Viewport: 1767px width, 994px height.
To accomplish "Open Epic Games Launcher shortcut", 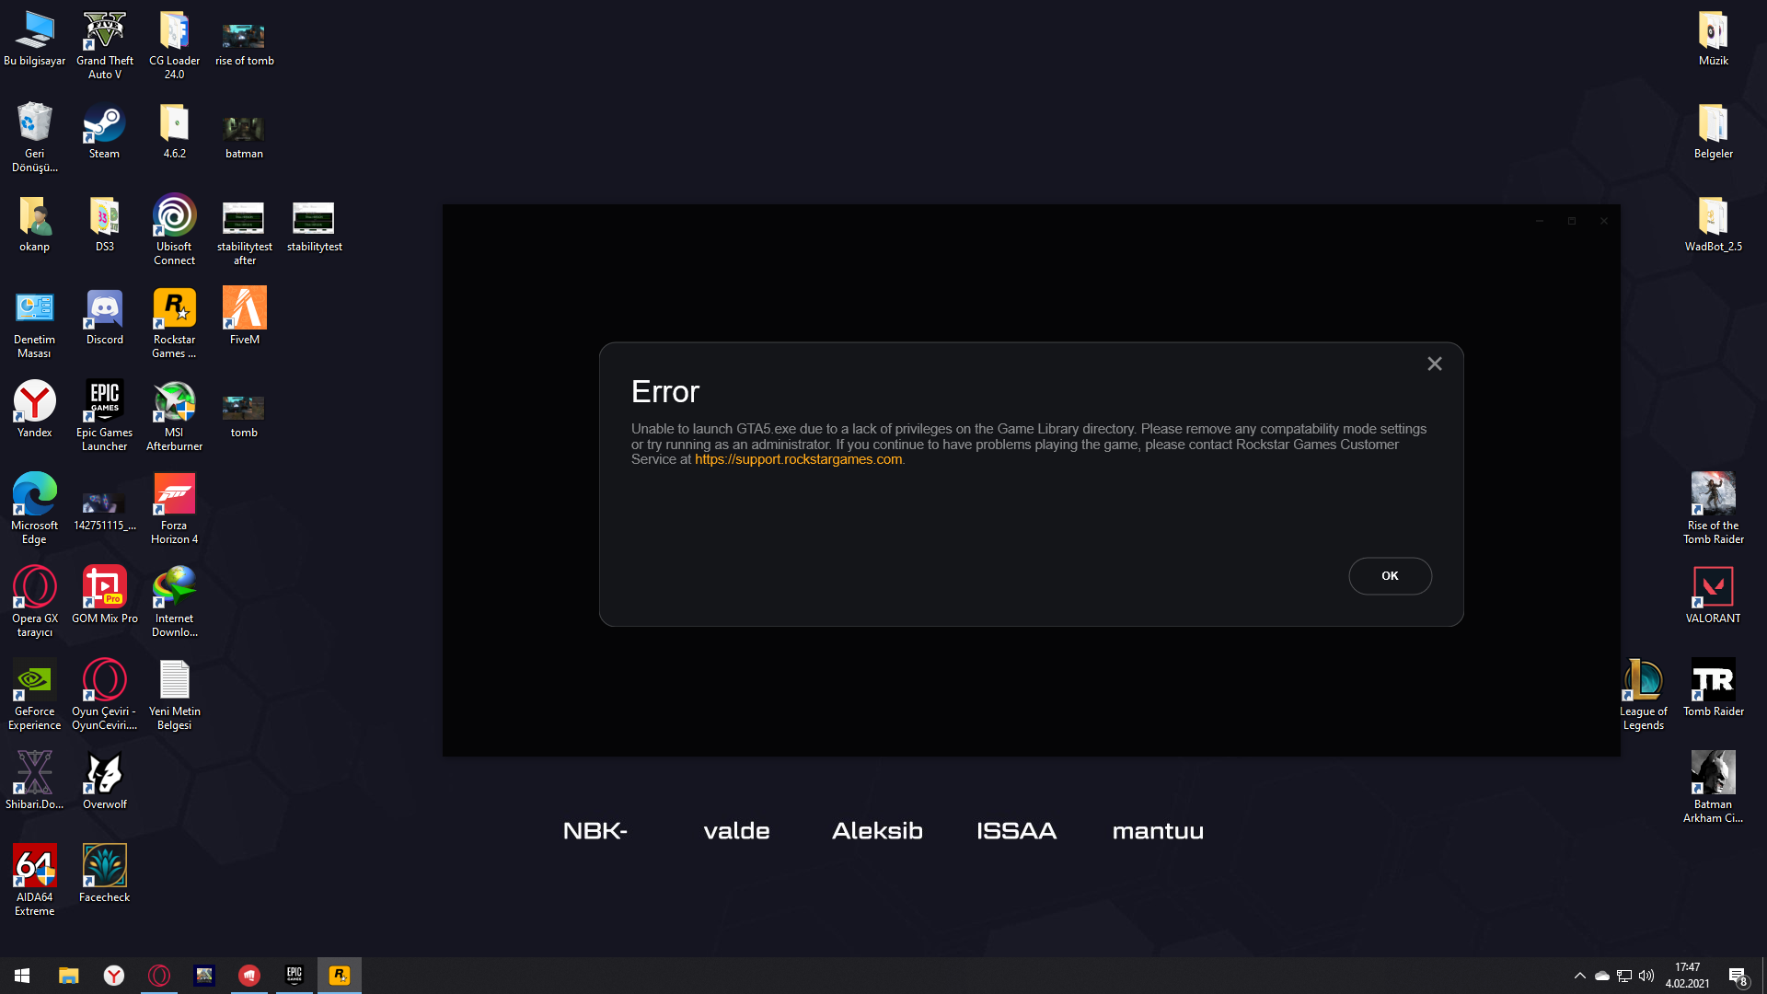I will [x=104, y=402].
